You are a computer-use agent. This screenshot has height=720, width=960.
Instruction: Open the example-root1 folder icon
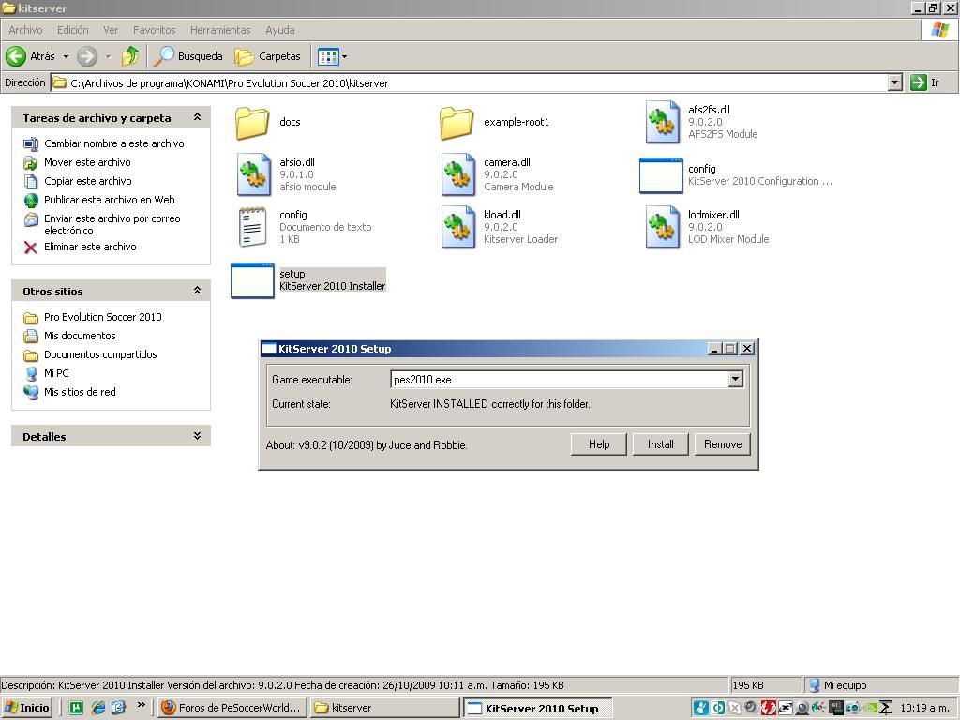(457, 123)
